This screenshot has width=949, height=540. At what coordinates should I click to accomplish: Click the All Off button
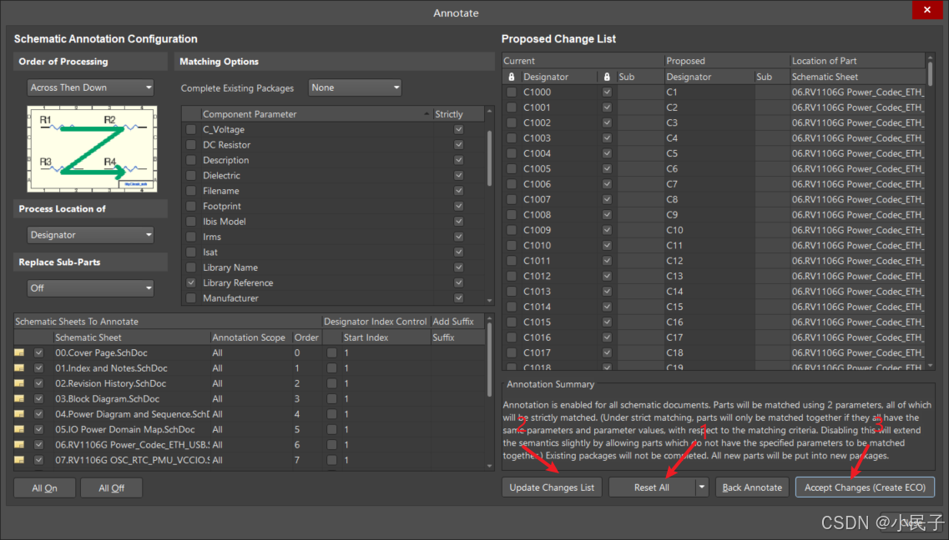pos(111,488)
